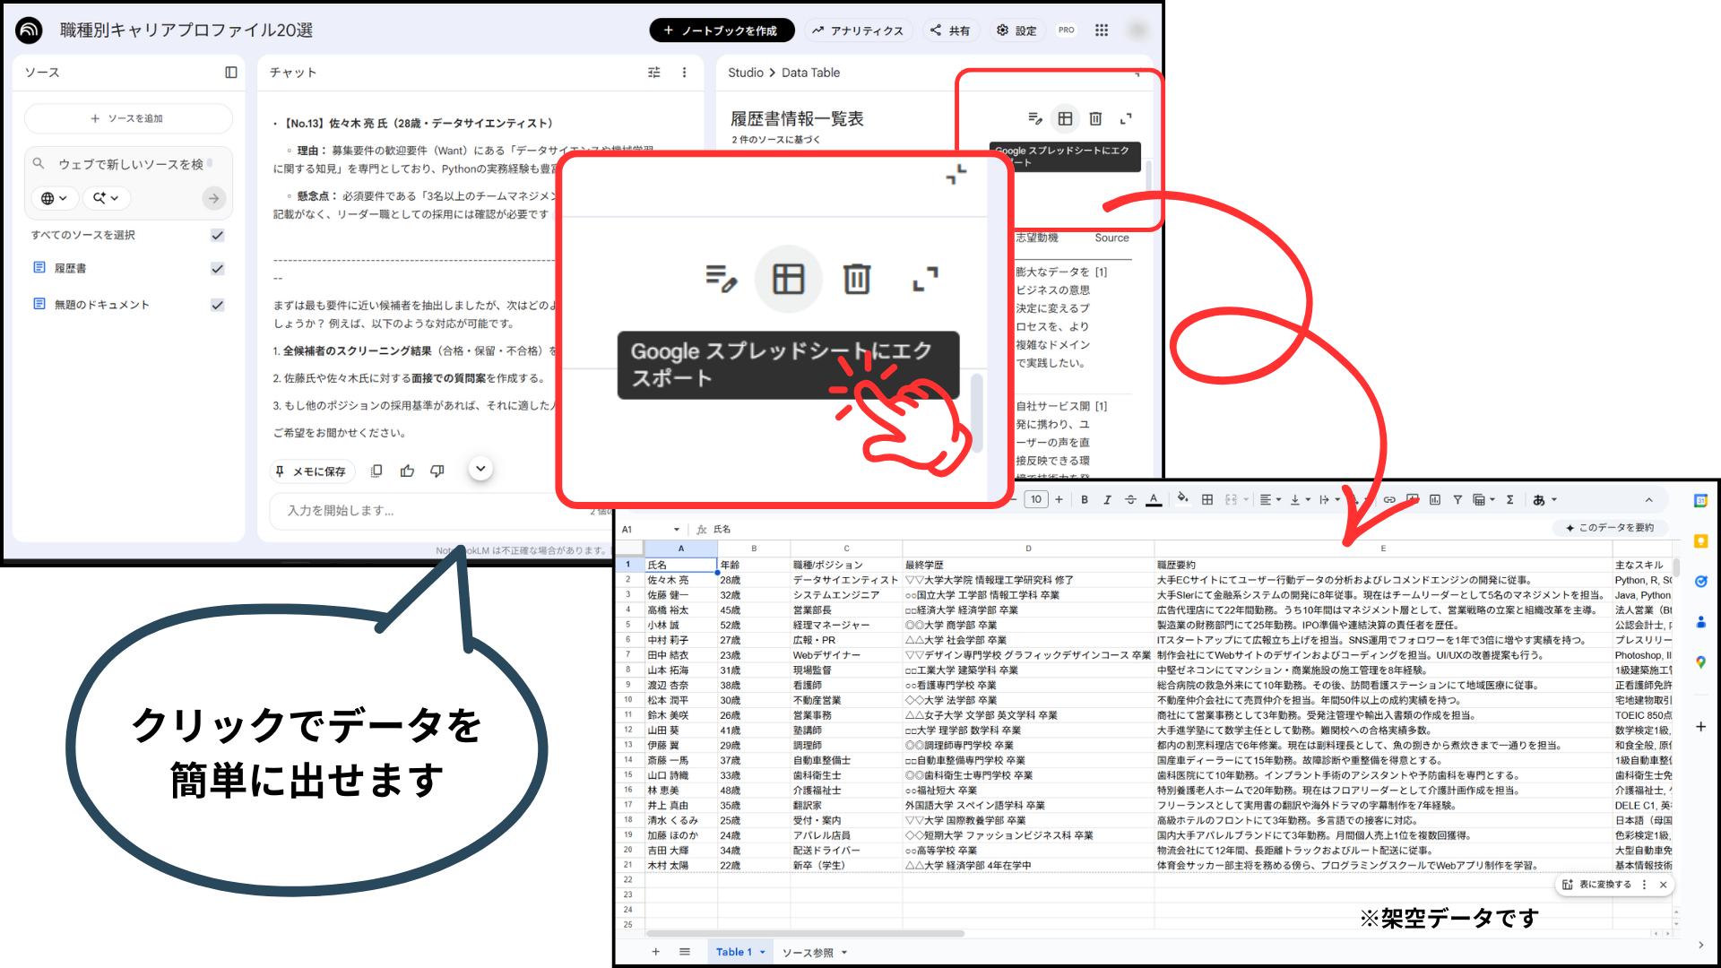The image size is (1721, 968).
Task: Apply bold formatting in the Sheets toolbar
Action: 1085,499
